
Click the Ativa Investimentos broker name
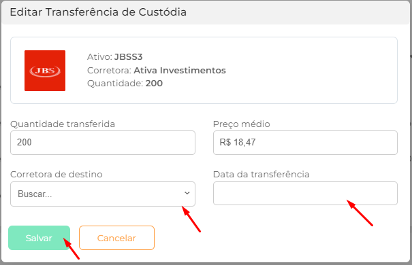pos(180,70)
